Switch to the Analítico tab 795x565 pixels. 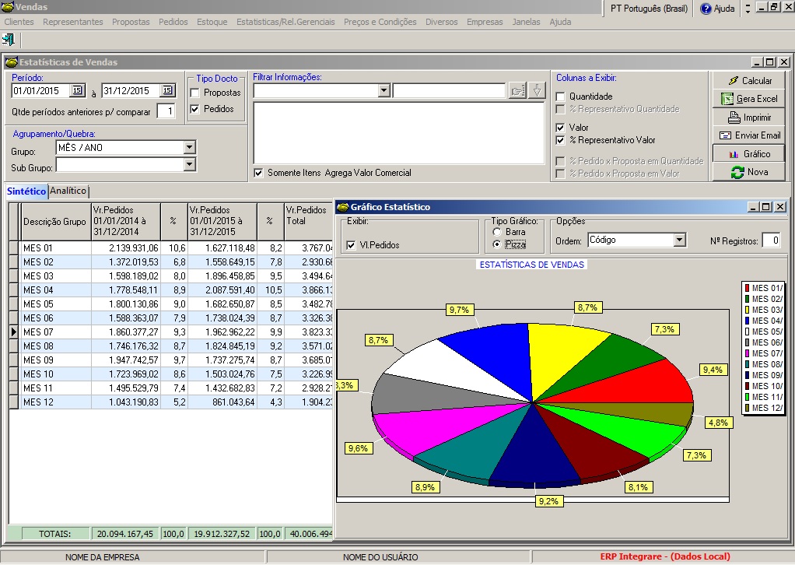click(x=68, y=191)
